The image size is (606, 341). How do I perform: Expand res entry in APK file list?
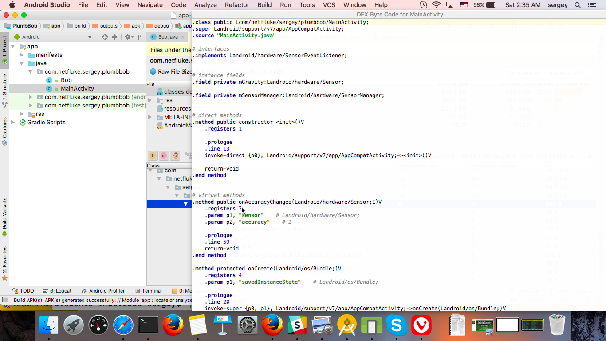click(150, 100)
